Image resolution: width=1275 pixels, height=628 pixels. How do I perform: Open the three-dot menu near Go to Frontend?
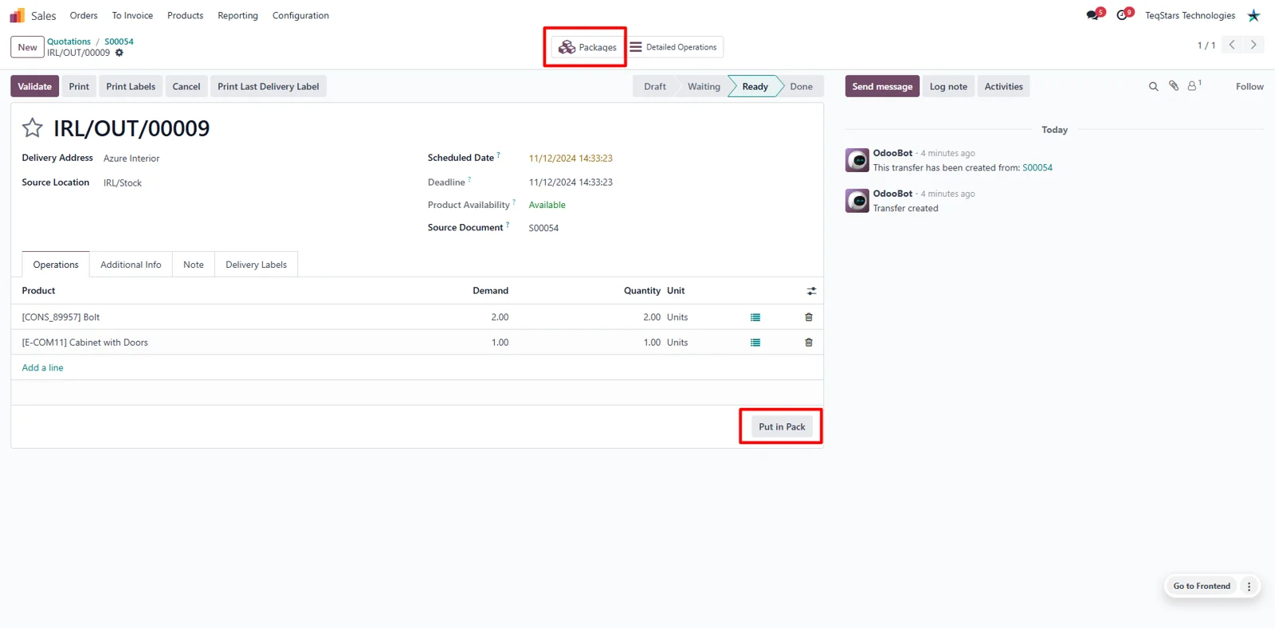1249,586
